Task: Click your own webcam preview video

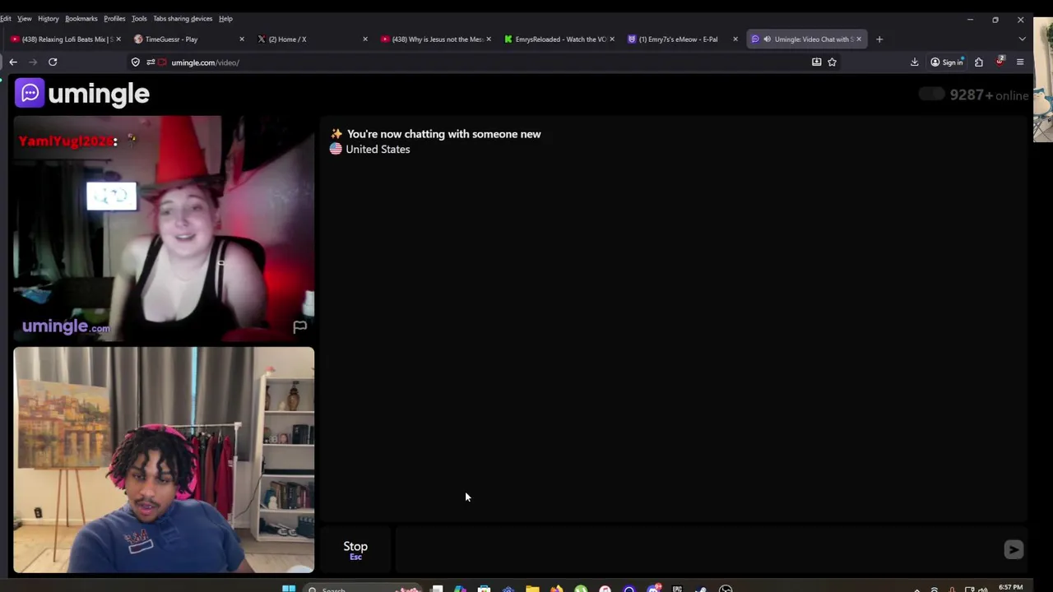Action: click(164, 460)
